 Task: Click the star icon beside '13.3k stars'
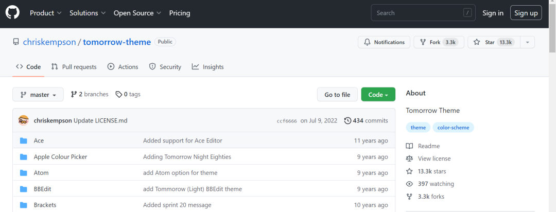pos(409,171)
